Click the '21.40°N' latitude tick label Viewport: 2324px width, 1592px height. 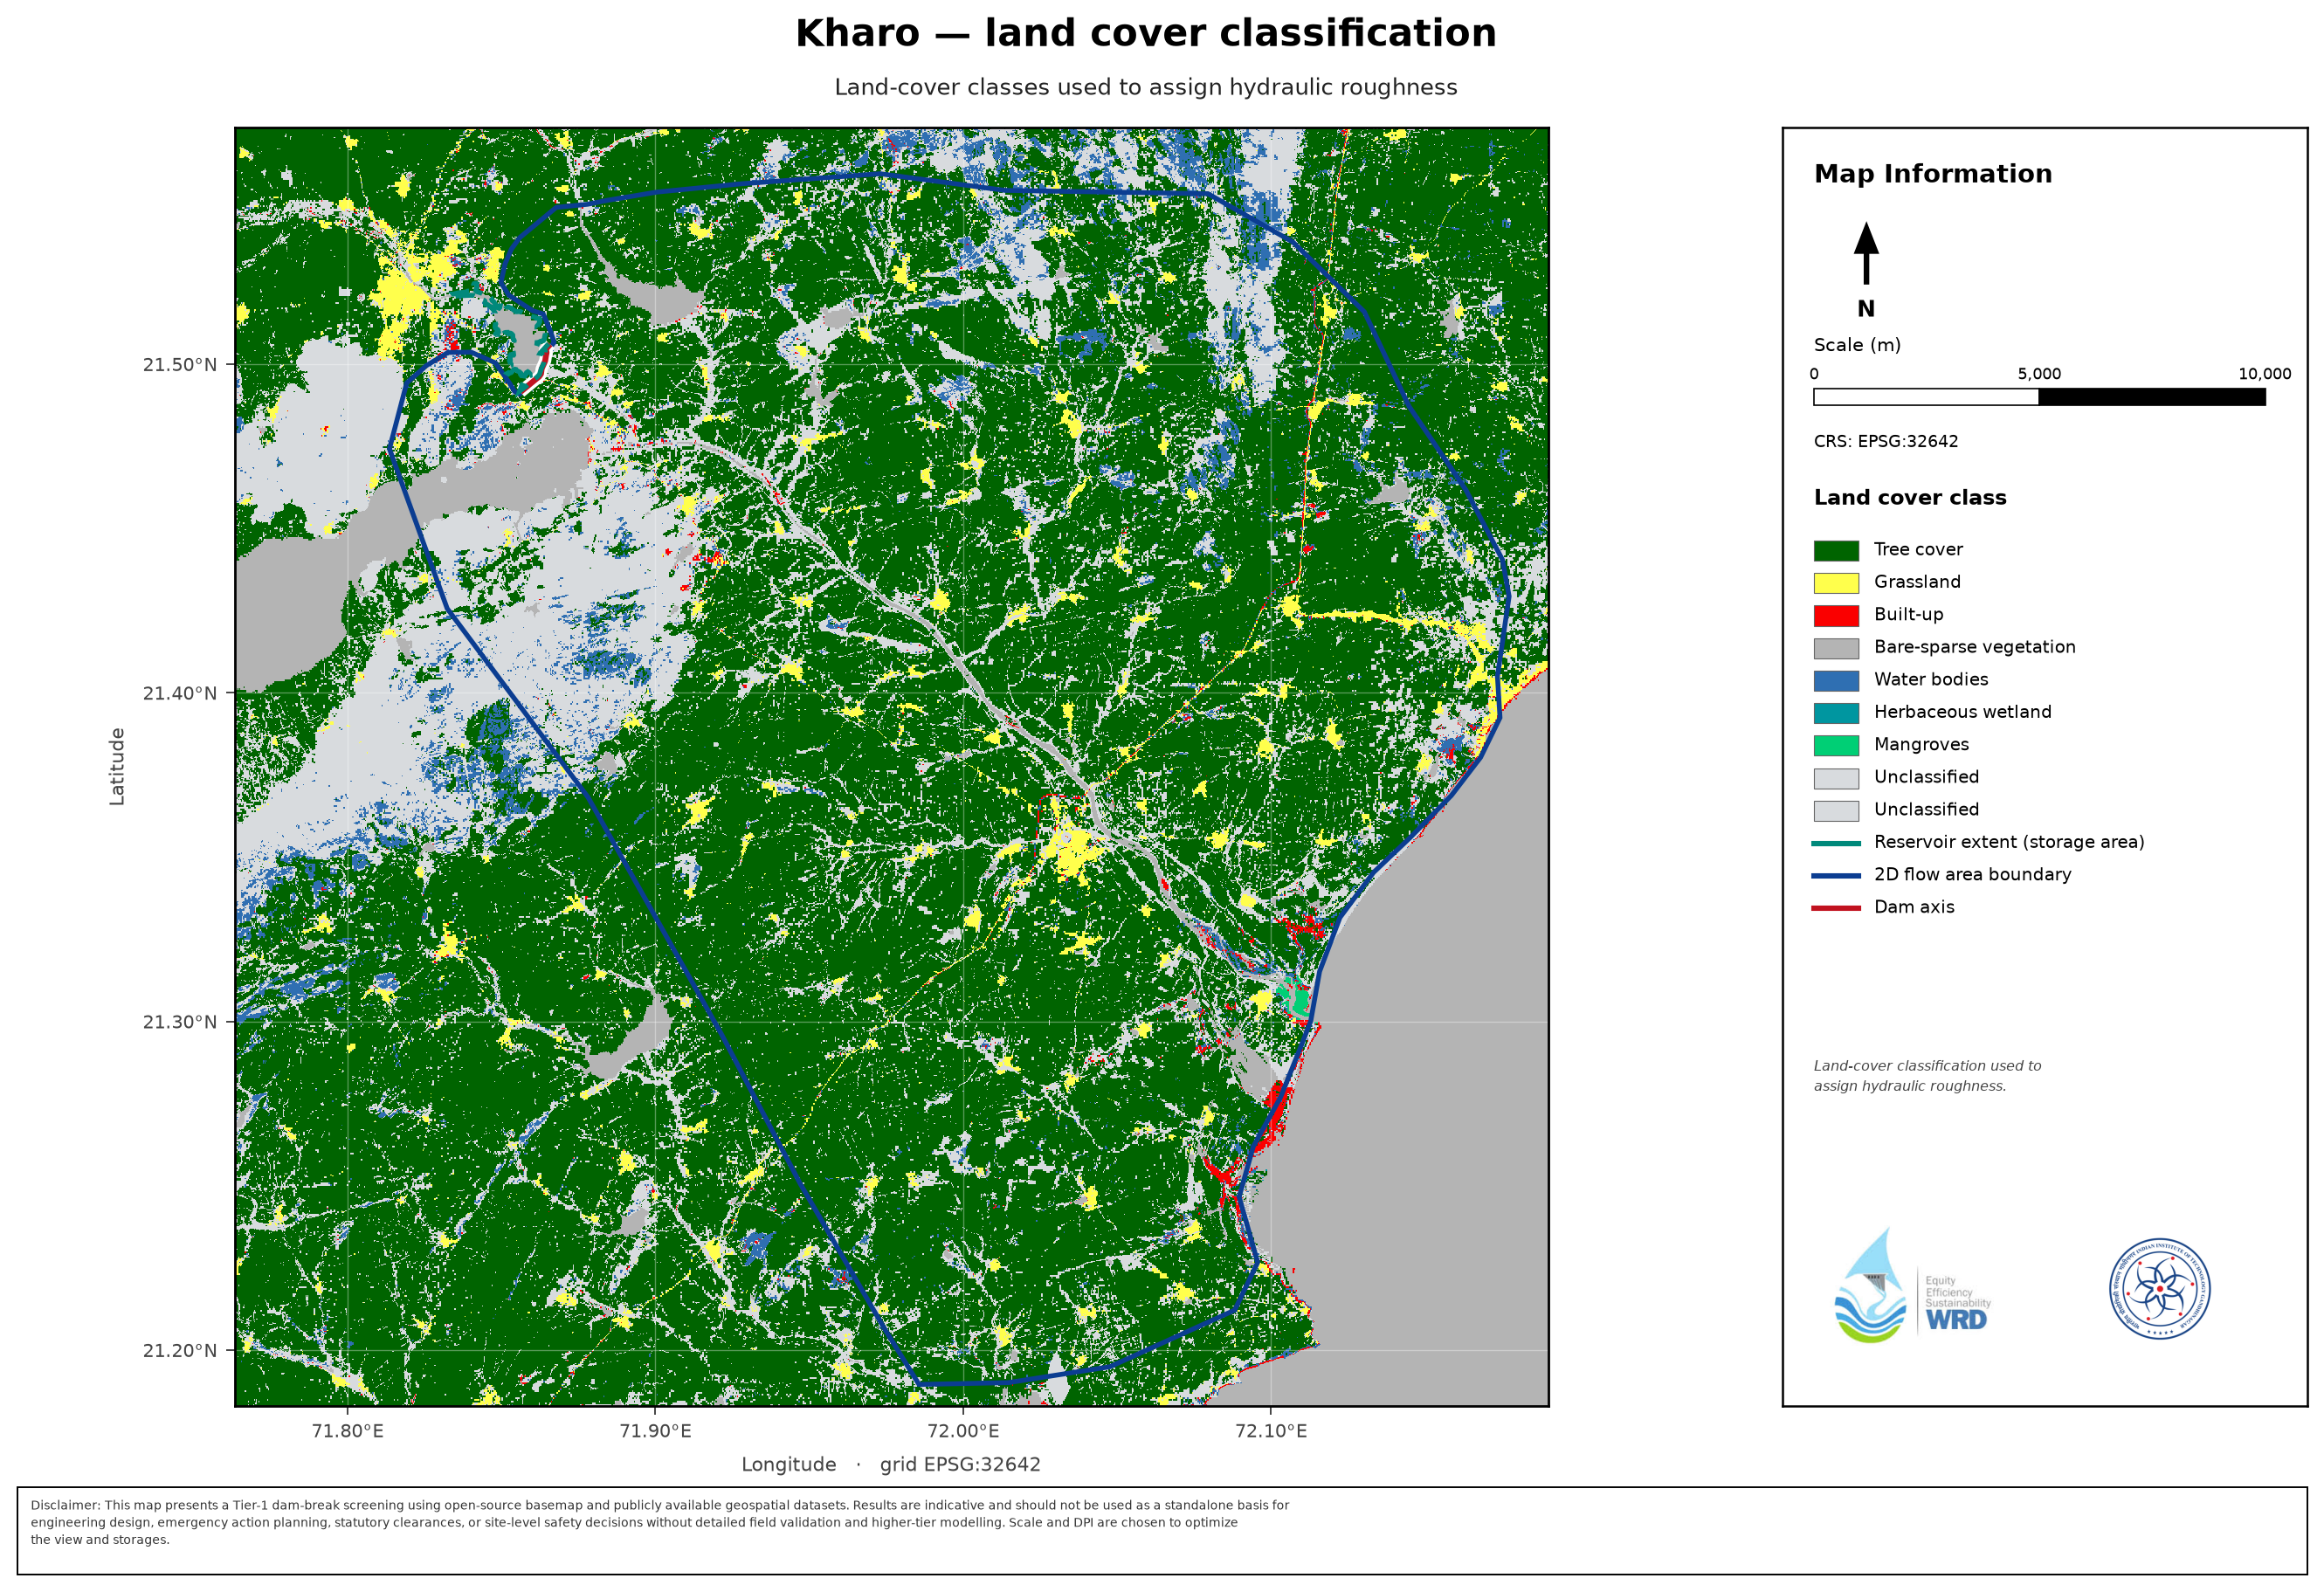180,693
